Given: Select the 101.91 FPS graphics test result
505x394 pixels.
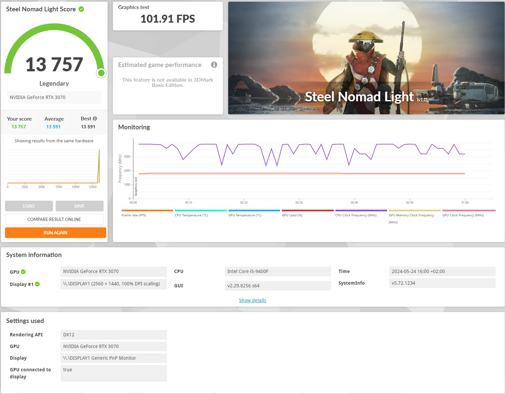Looking at the screenshot, I should coord(168,19).
